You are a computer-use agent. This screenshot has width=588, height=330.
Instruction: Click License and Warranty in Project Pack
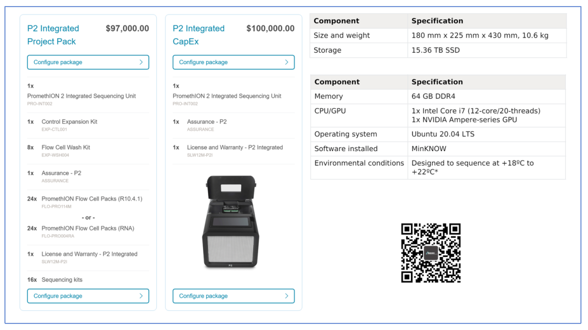point(90,254)
